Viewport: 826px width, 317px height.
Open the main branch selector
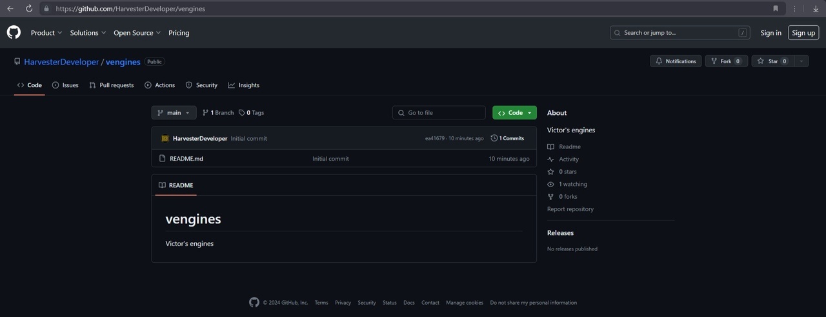click(x=174, y=112)
